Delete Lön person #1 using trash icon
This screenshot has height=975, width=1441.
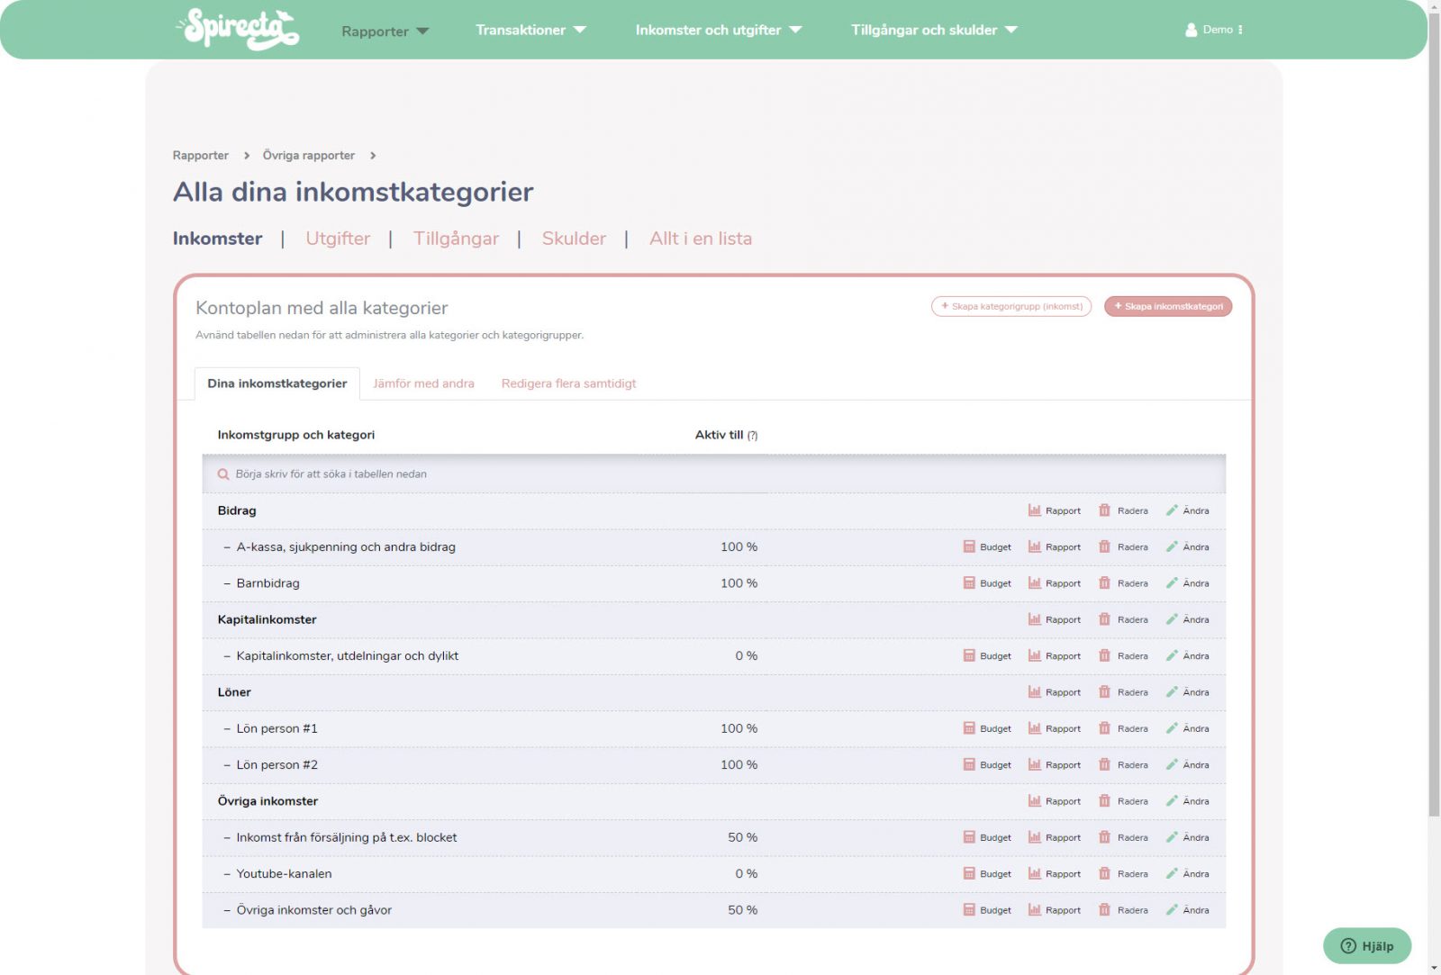pos(1104,728)
